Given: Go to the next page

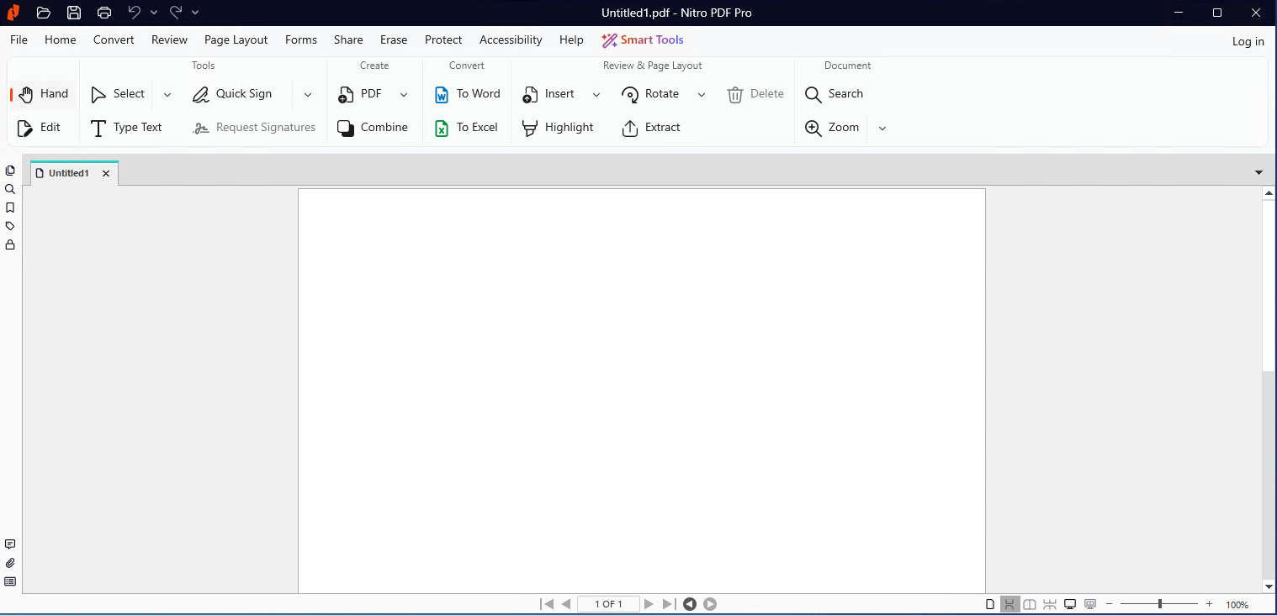Looking at the screenshot, I should tap(649, 604).
